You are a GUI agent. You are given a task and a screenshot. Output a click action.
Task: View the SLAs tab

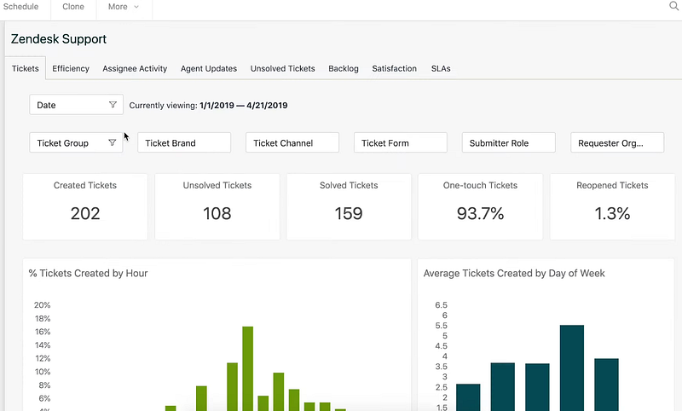[x=441, y=68]
